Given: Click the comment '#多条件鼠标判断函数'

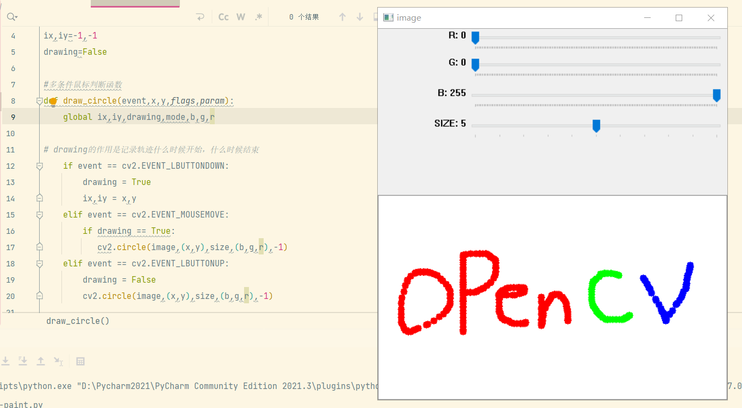Looking at the screenshot, I should pos(83,85).
